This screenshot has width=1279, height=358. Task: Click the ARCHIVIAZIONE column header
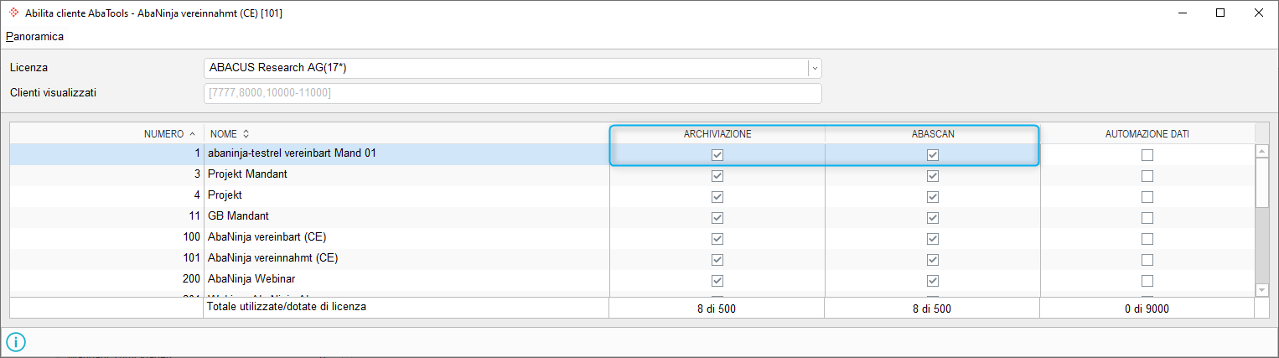point(717,133)
